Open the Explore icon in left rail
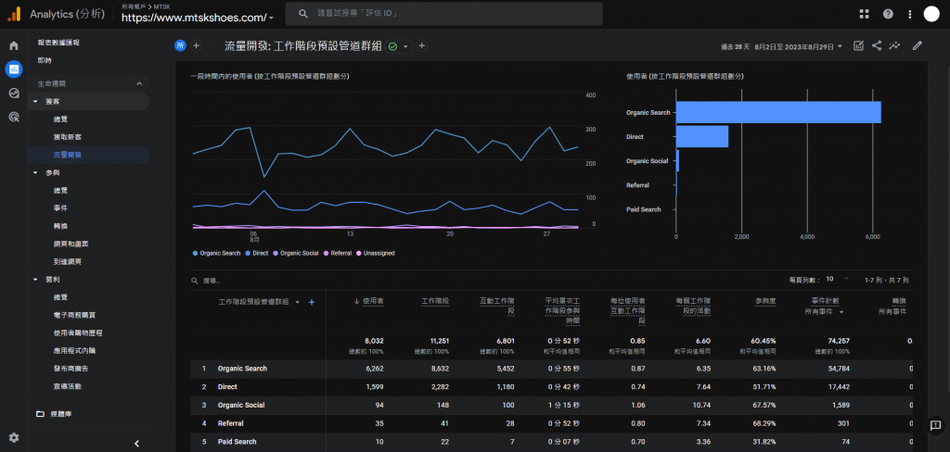950x452 pixels. [13, 94]
